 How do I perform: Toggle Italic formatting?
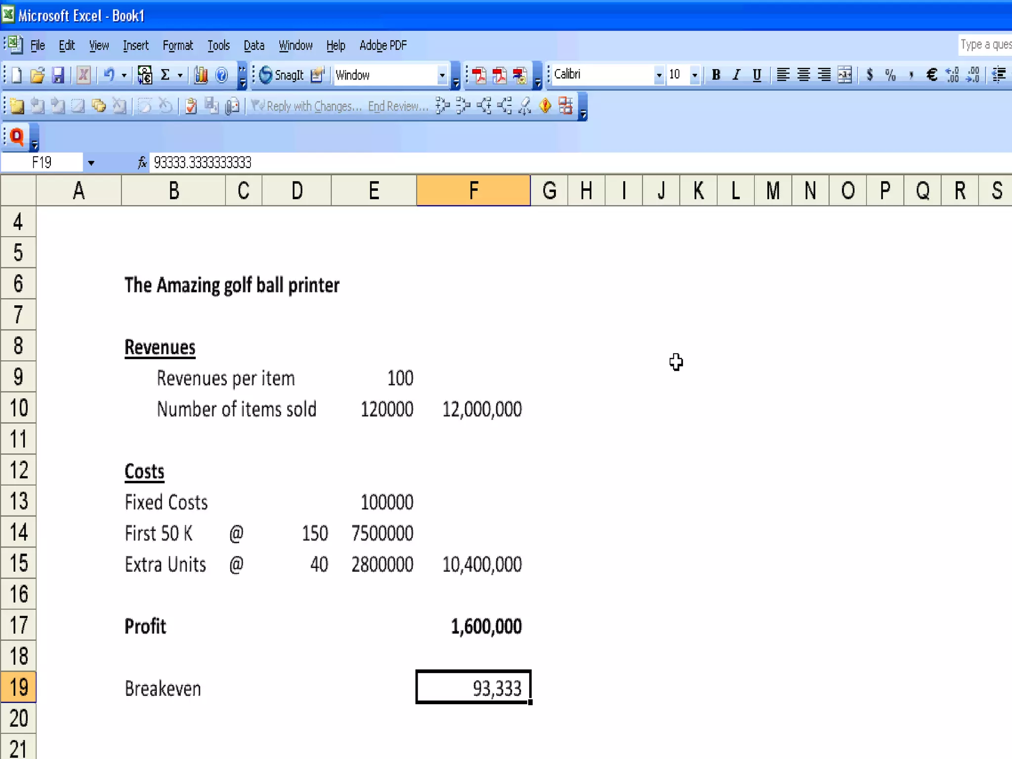736,75
